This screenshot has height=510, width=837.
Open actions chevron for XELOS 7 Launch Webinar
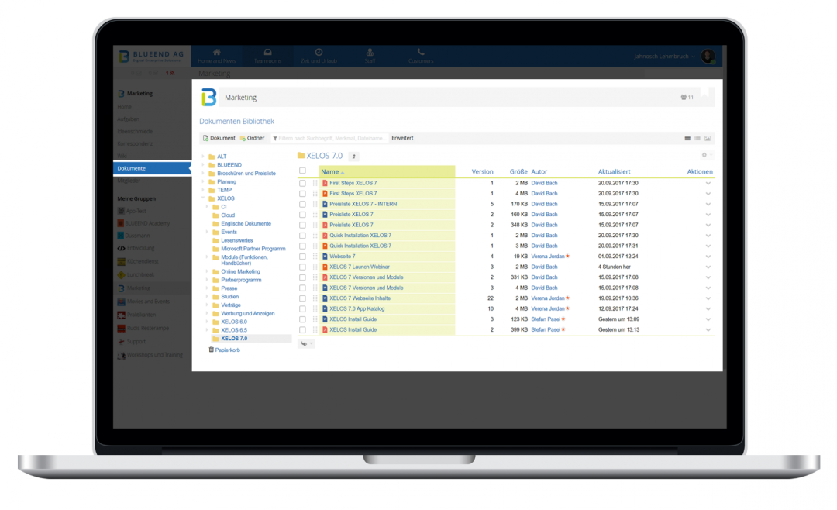pos(708,267)
